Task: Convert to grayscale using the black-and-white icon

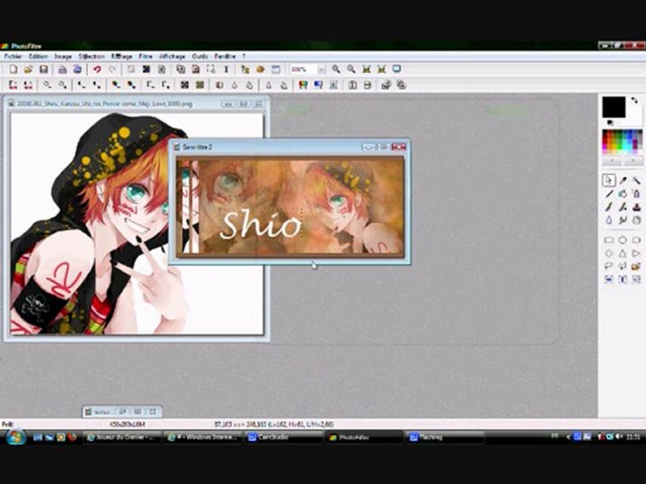Action: tap(184, 85)
